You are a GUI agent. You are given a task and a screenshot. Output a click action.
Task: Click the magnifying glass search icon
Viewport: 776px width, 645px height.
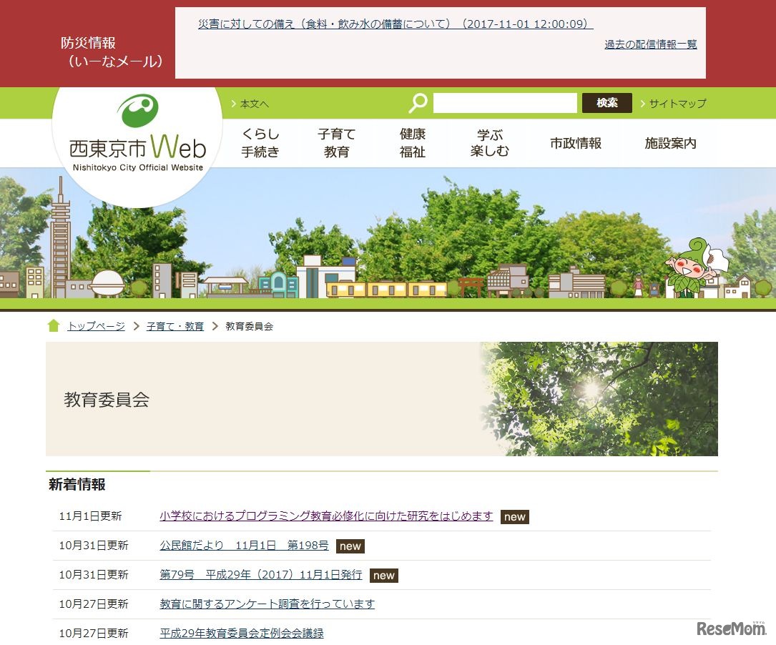418,103
